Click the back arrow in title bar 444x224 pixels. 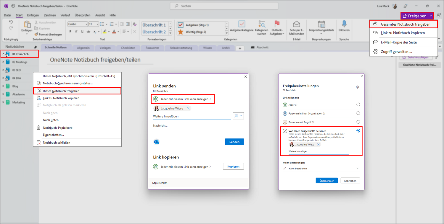(13, 6)
